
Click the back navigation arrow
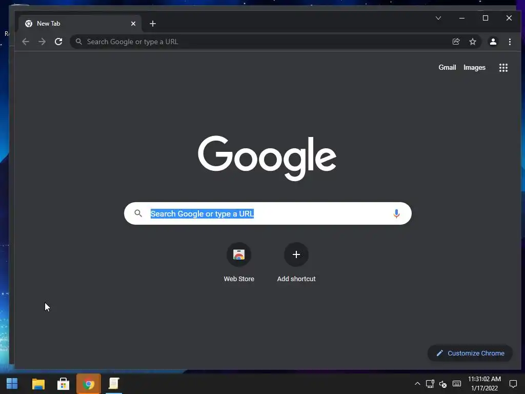point(26,42)
